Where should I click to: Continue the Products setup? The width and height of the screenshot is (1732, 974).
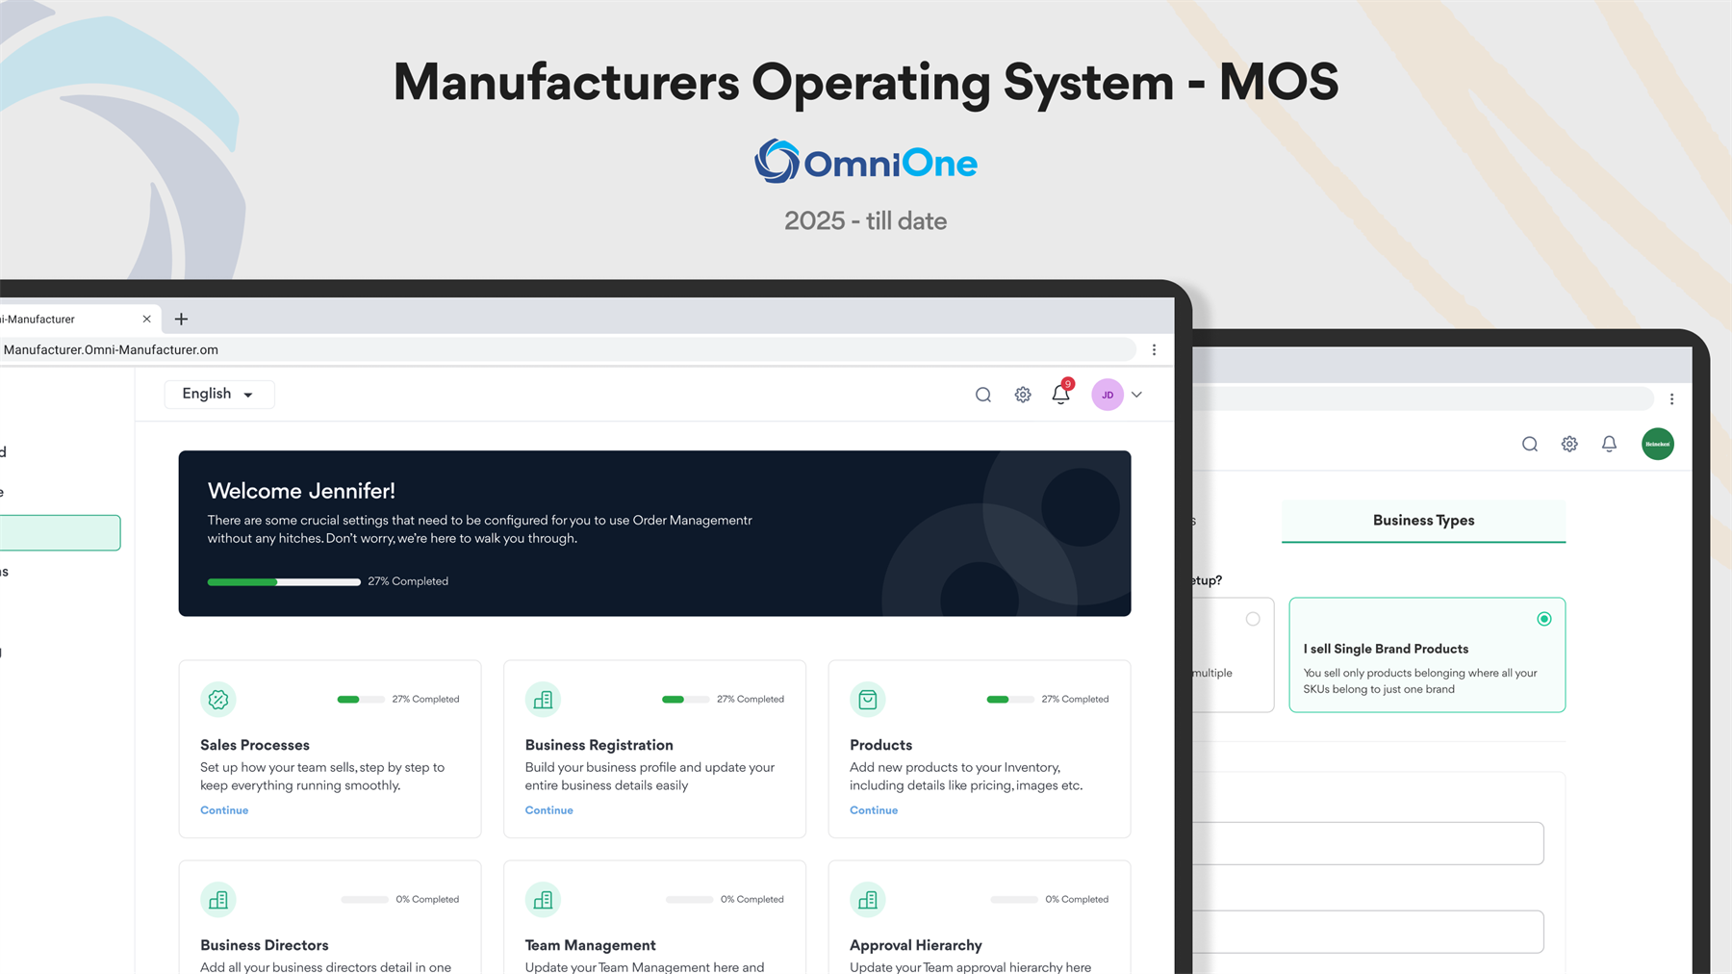click(874, 810)
